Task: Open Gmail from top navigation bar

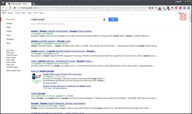Action: pos(36,13)
